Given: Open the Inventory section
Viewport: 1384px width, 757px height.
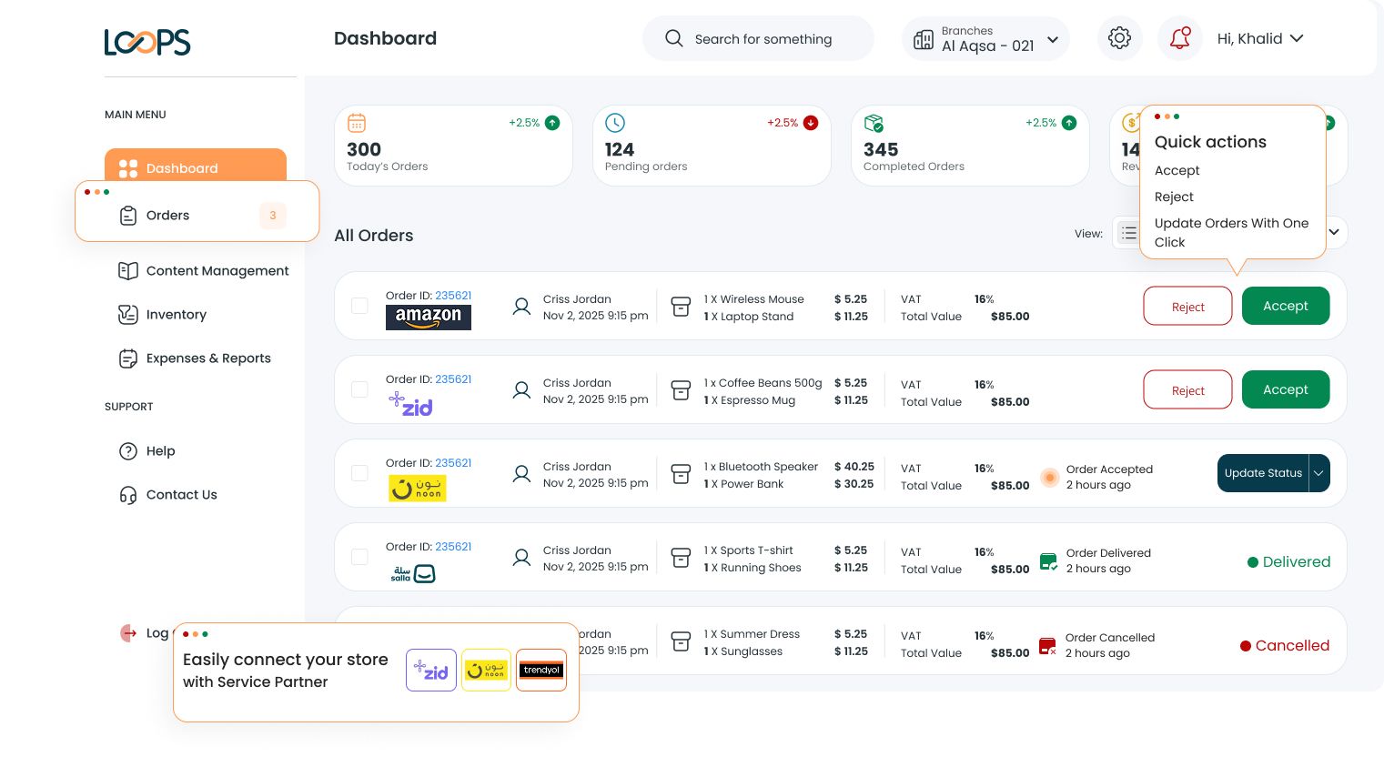Looking at the screenshot, I should coord(177,315).
